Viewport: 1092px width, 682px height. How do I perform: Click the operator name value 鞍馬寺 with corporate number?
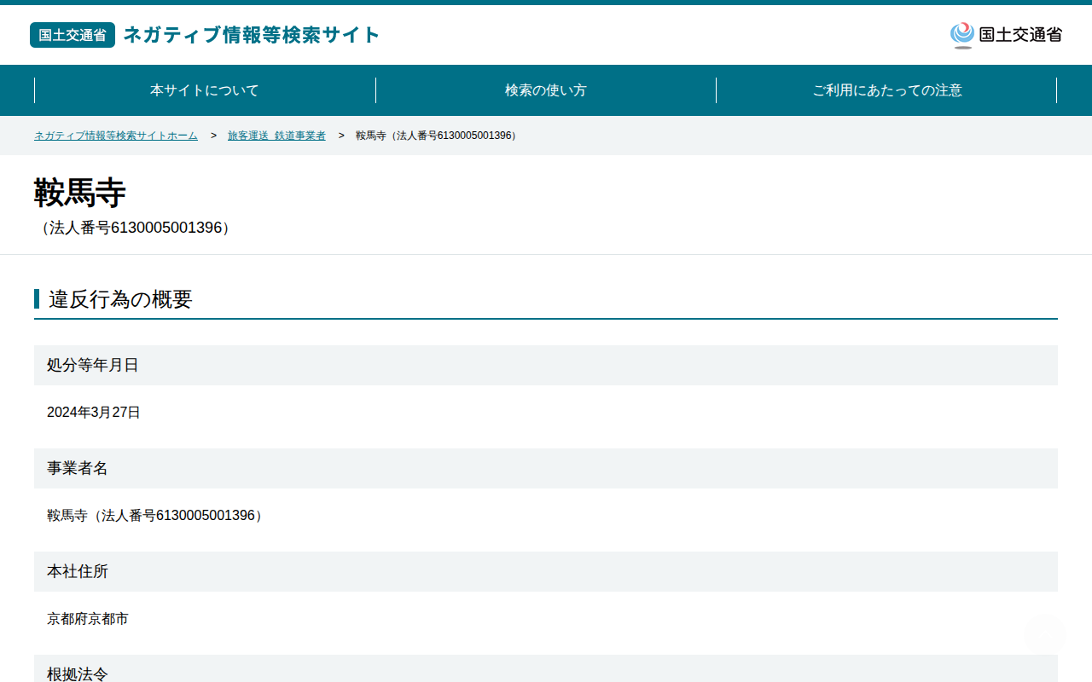coord(156,516)
